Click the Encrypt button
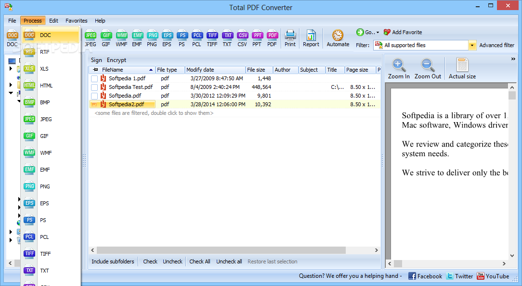522x286 pixels. click(x=117, y=60)
